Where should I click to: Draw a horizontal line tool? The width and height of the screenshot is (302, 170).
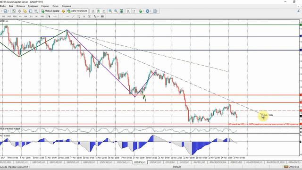(x=67, y=17)
